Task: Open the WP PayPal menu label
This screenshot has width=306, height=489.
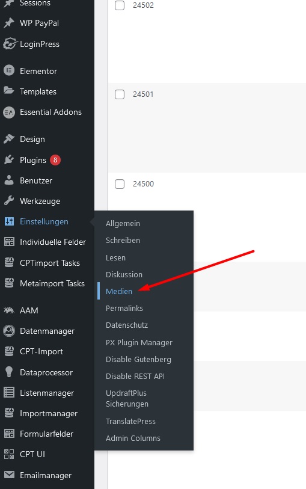Action: point(39,23)
